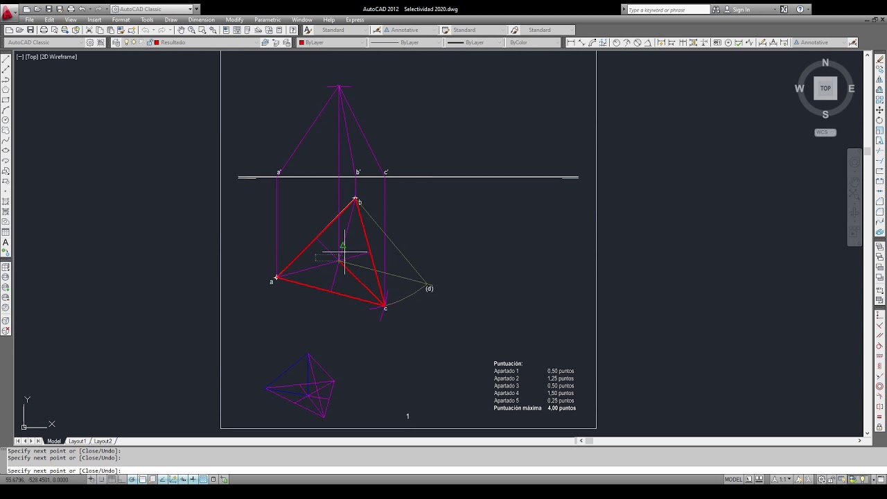This screenshot has width=887, height=499.
Task: Open the Standard text style dropdown
Action: click(x=342, y=30)
